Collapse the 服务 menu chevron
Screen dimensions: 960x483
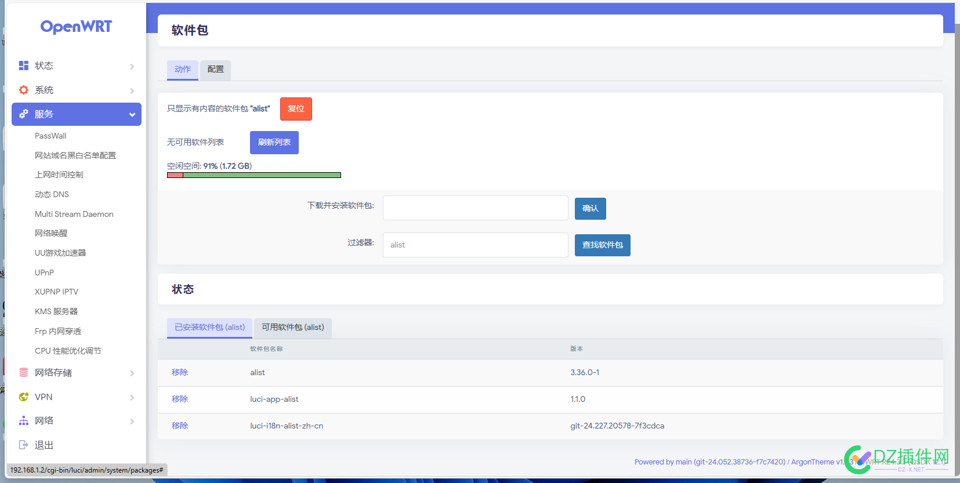132,115
